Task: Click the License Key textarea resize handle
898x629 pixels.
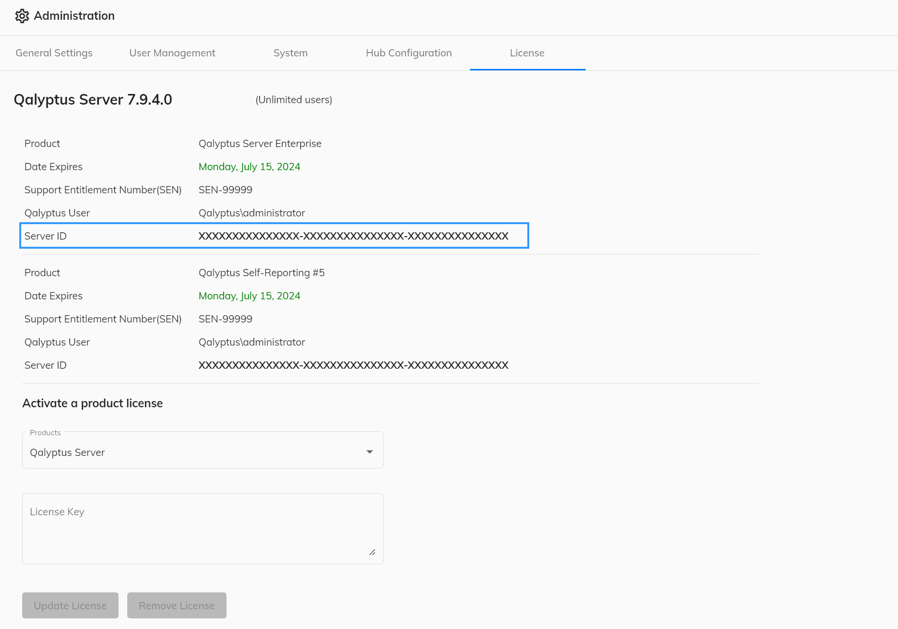Action: point(372,552)
